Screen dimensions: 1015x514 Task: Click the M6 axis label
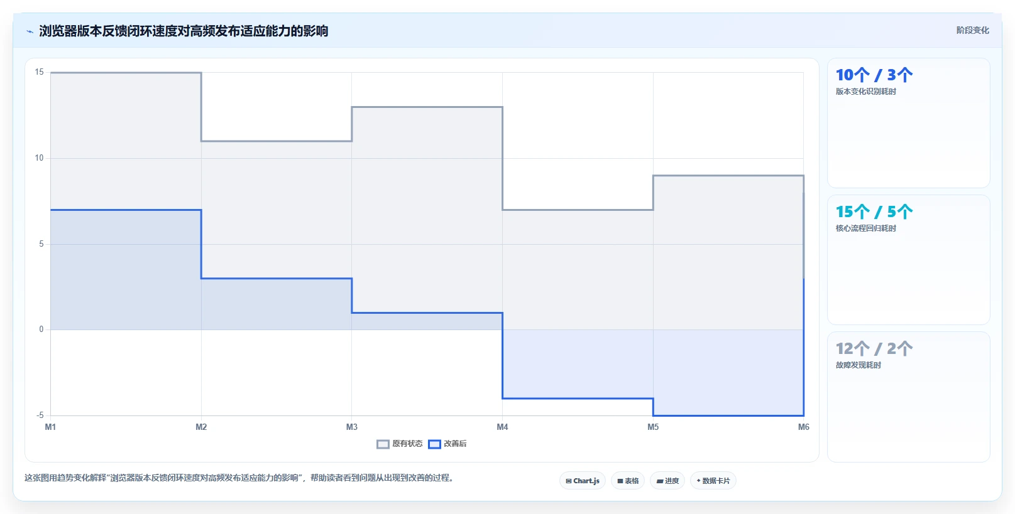tap(804, 427)
